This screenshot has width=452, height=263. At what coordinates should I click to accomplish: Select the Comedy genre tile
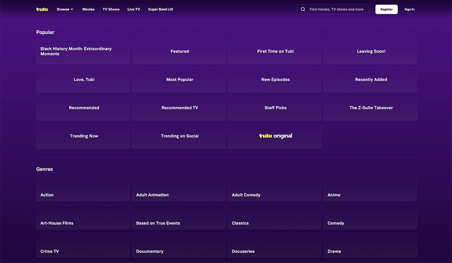pos(370,217)
